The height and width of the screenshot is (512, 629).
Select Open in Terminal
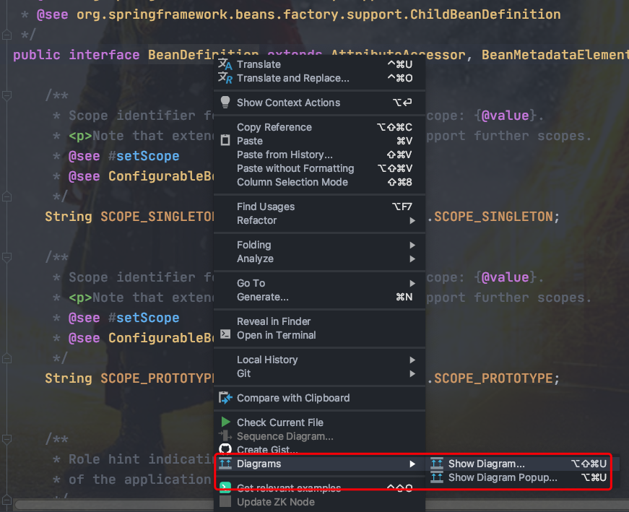[320, 334]
